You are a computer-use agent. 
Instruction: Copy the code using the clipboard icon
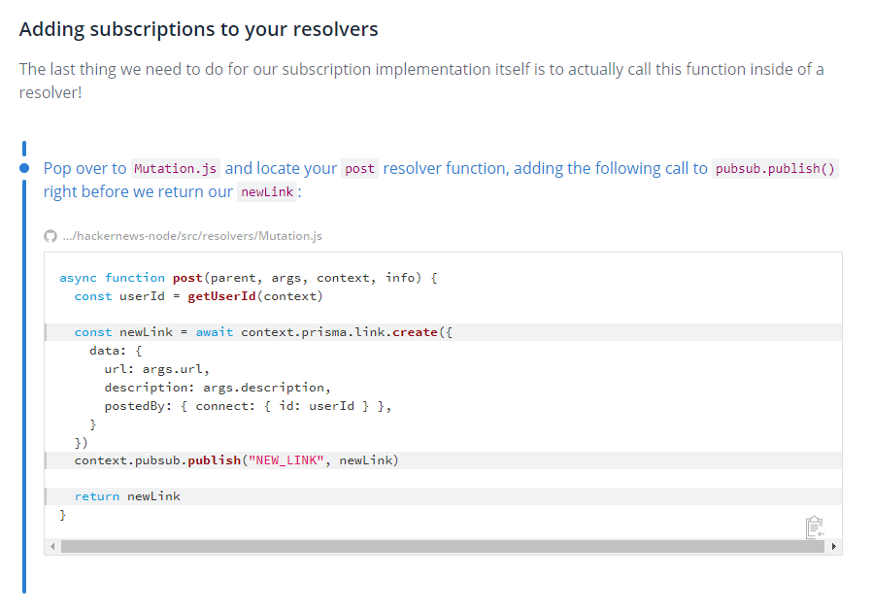[x=814, y=527]
